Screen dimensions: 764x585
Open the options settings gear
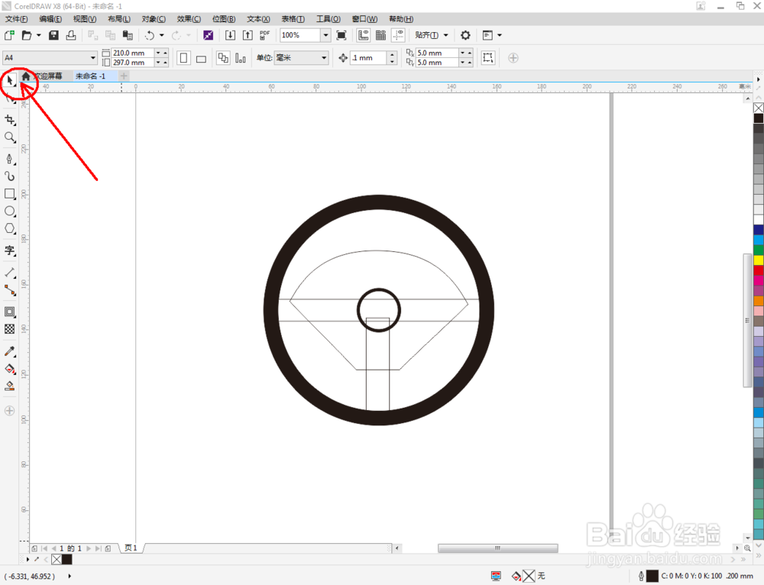pyautogui.click(x=465, y=35)
